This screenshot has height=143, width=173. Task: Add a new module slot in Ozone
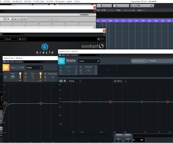tap(108, 70)
